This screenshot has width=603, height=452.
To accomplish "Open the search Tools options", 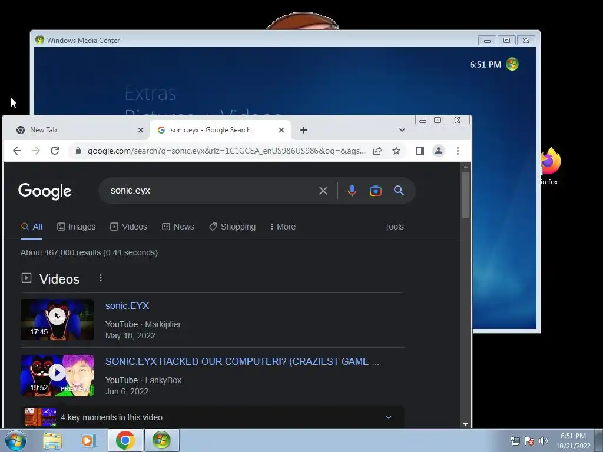I will 394,227.
